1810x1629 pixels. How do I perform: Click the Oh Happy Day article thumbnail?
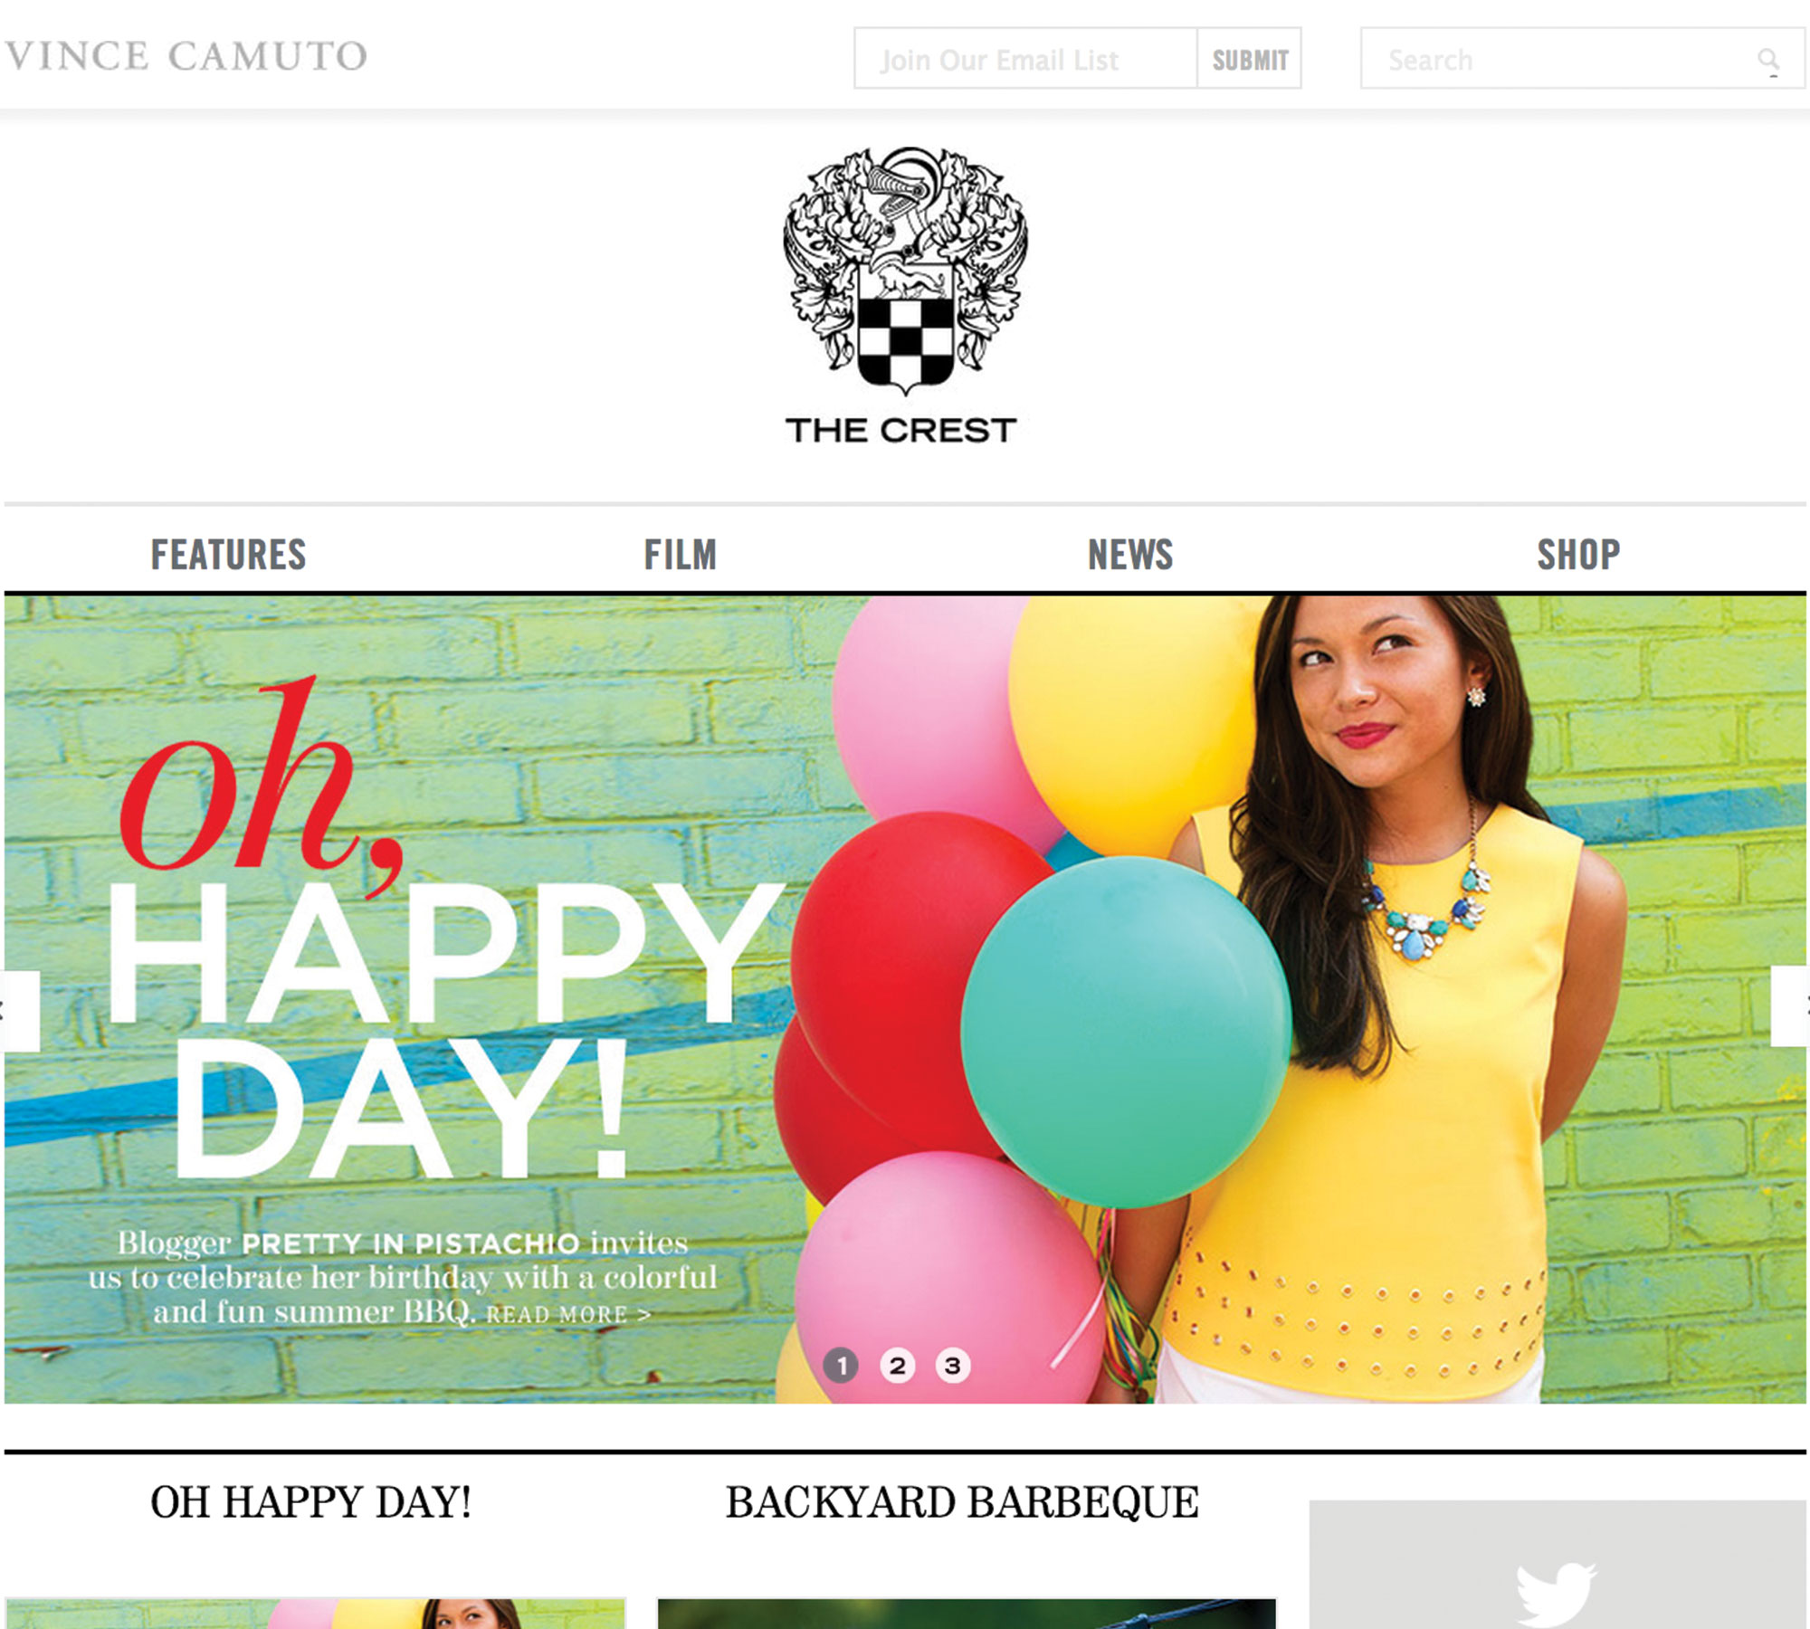pyautogui.click(x=315, y=1614)
